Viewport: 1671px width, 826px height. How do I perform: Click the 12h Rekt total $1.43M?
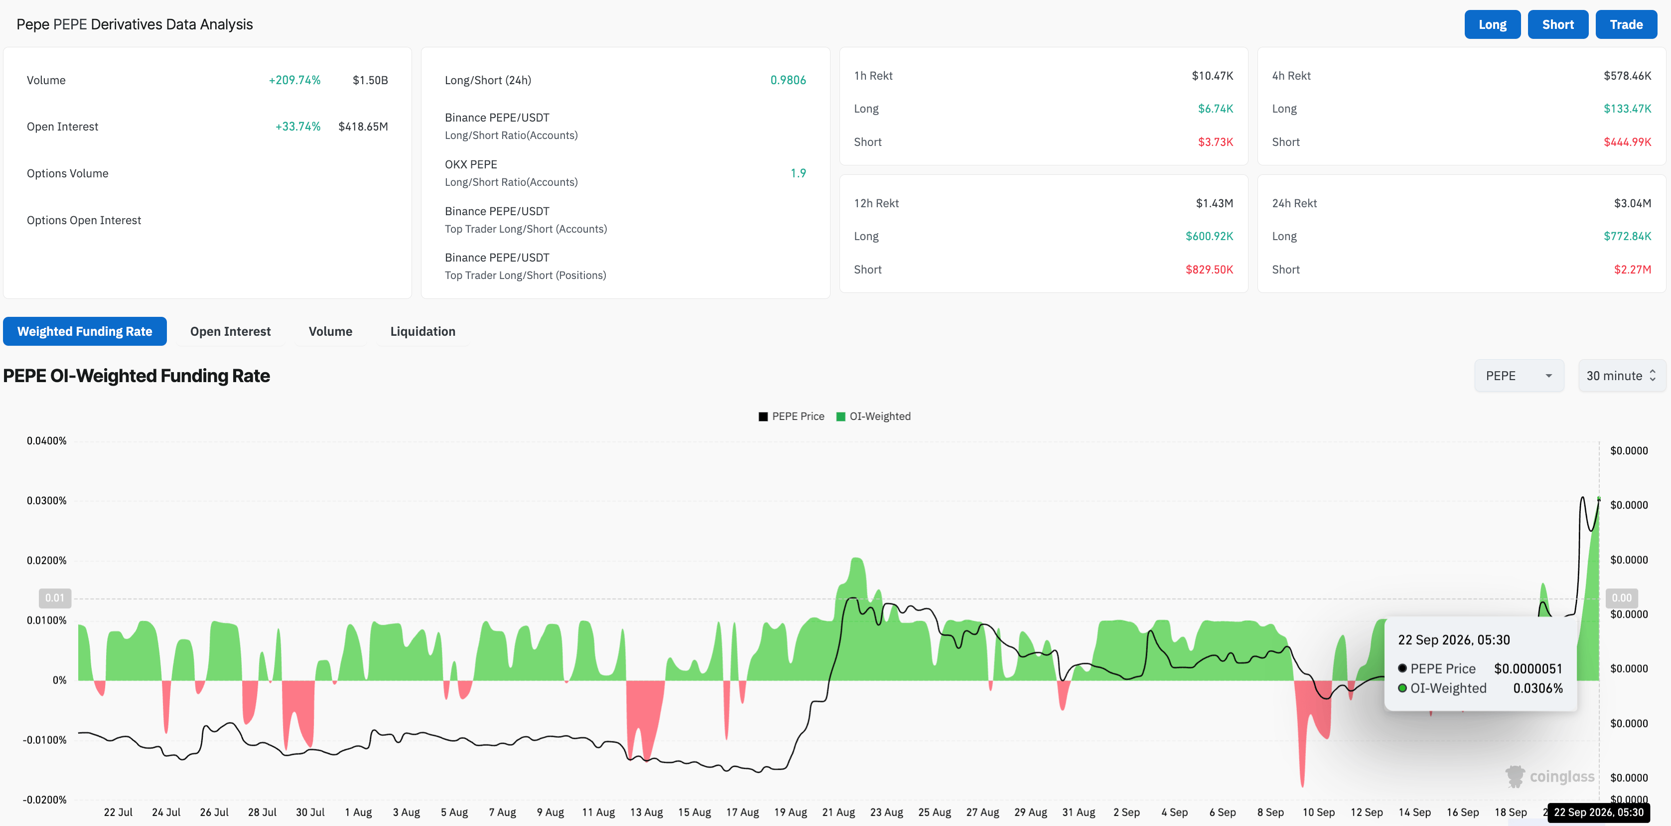pyautogui.click(x=1214, y=203)
